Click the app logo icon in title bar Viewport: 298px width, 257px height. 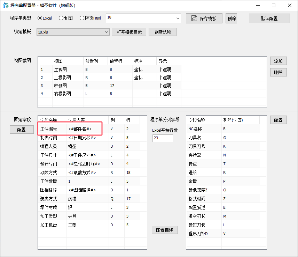(x=6, y=5)
